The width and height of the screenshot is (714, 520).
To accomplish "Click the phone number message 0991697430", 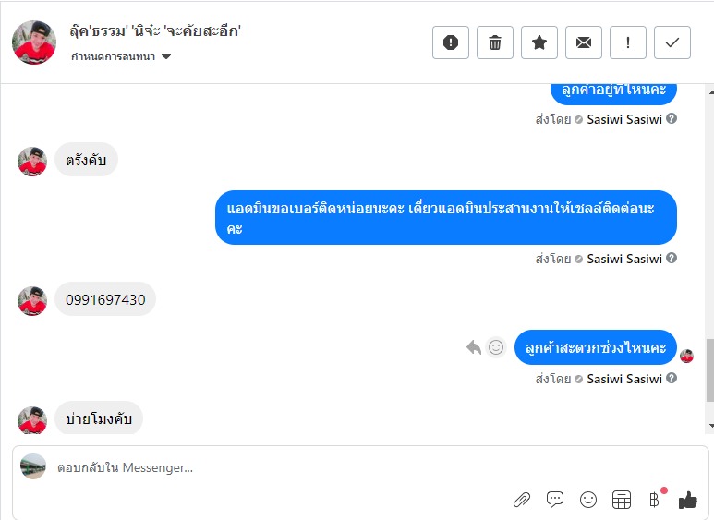I will coord(105,299).
